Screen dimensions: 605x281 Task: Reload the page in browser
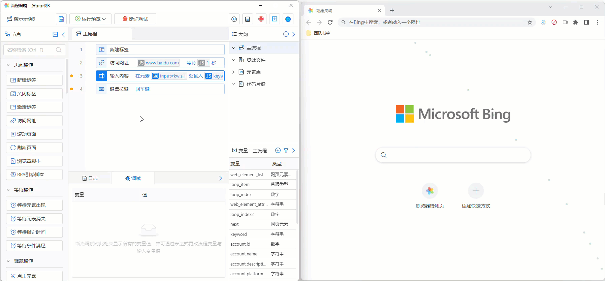coord(330,22)
